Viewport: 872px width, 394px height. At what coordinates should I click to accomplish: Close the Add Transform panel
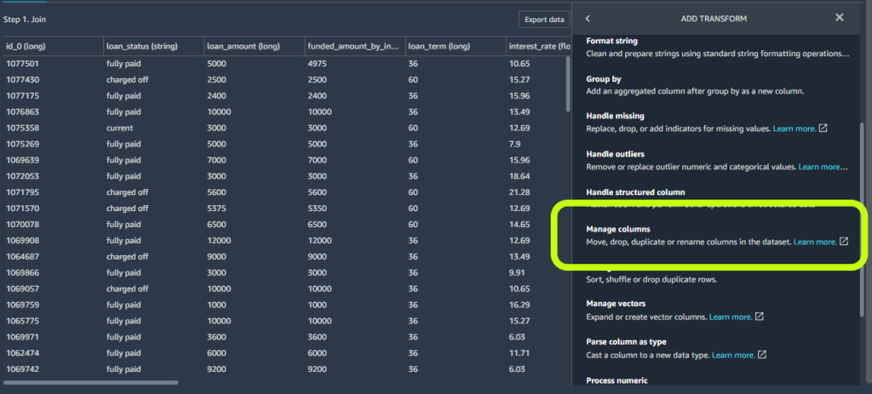click(839, 18)
